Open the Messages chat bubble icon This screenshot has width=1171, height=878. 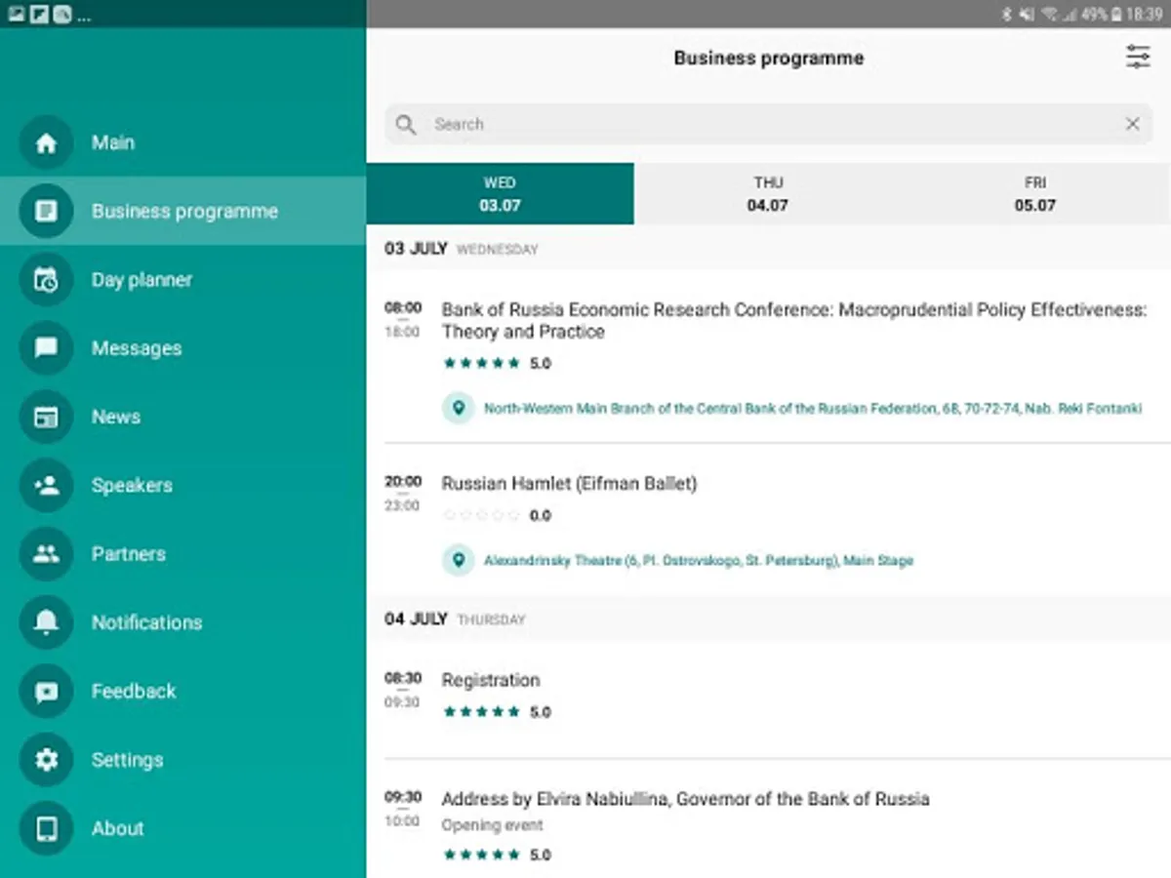coord(46,348)
